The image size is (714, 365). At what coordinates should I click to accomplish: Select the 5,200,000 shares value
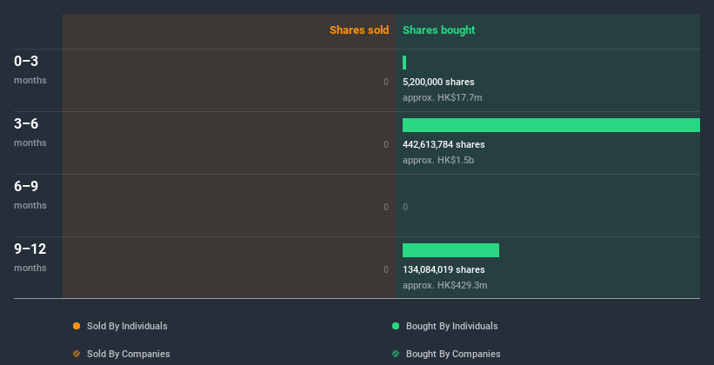point(438,82)
